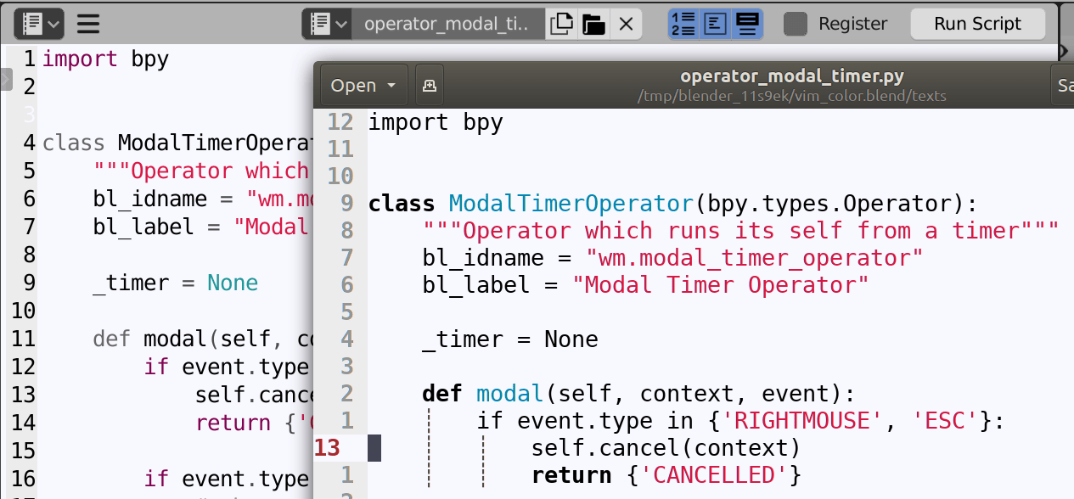Toggle word wrap for the script
1074x499 pixels.
click(x=715, y=23)
